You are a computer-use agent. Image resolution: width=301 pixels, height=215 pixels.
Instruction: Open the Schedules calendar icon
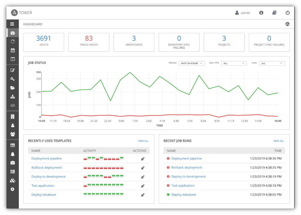(x=12, y=50)
